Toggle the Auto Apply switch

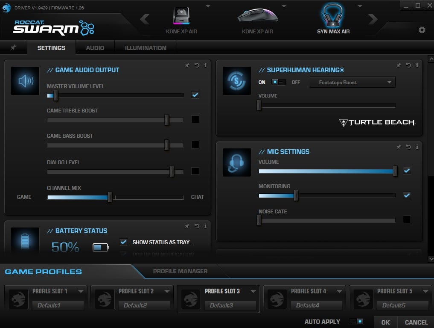click(356, 322)
